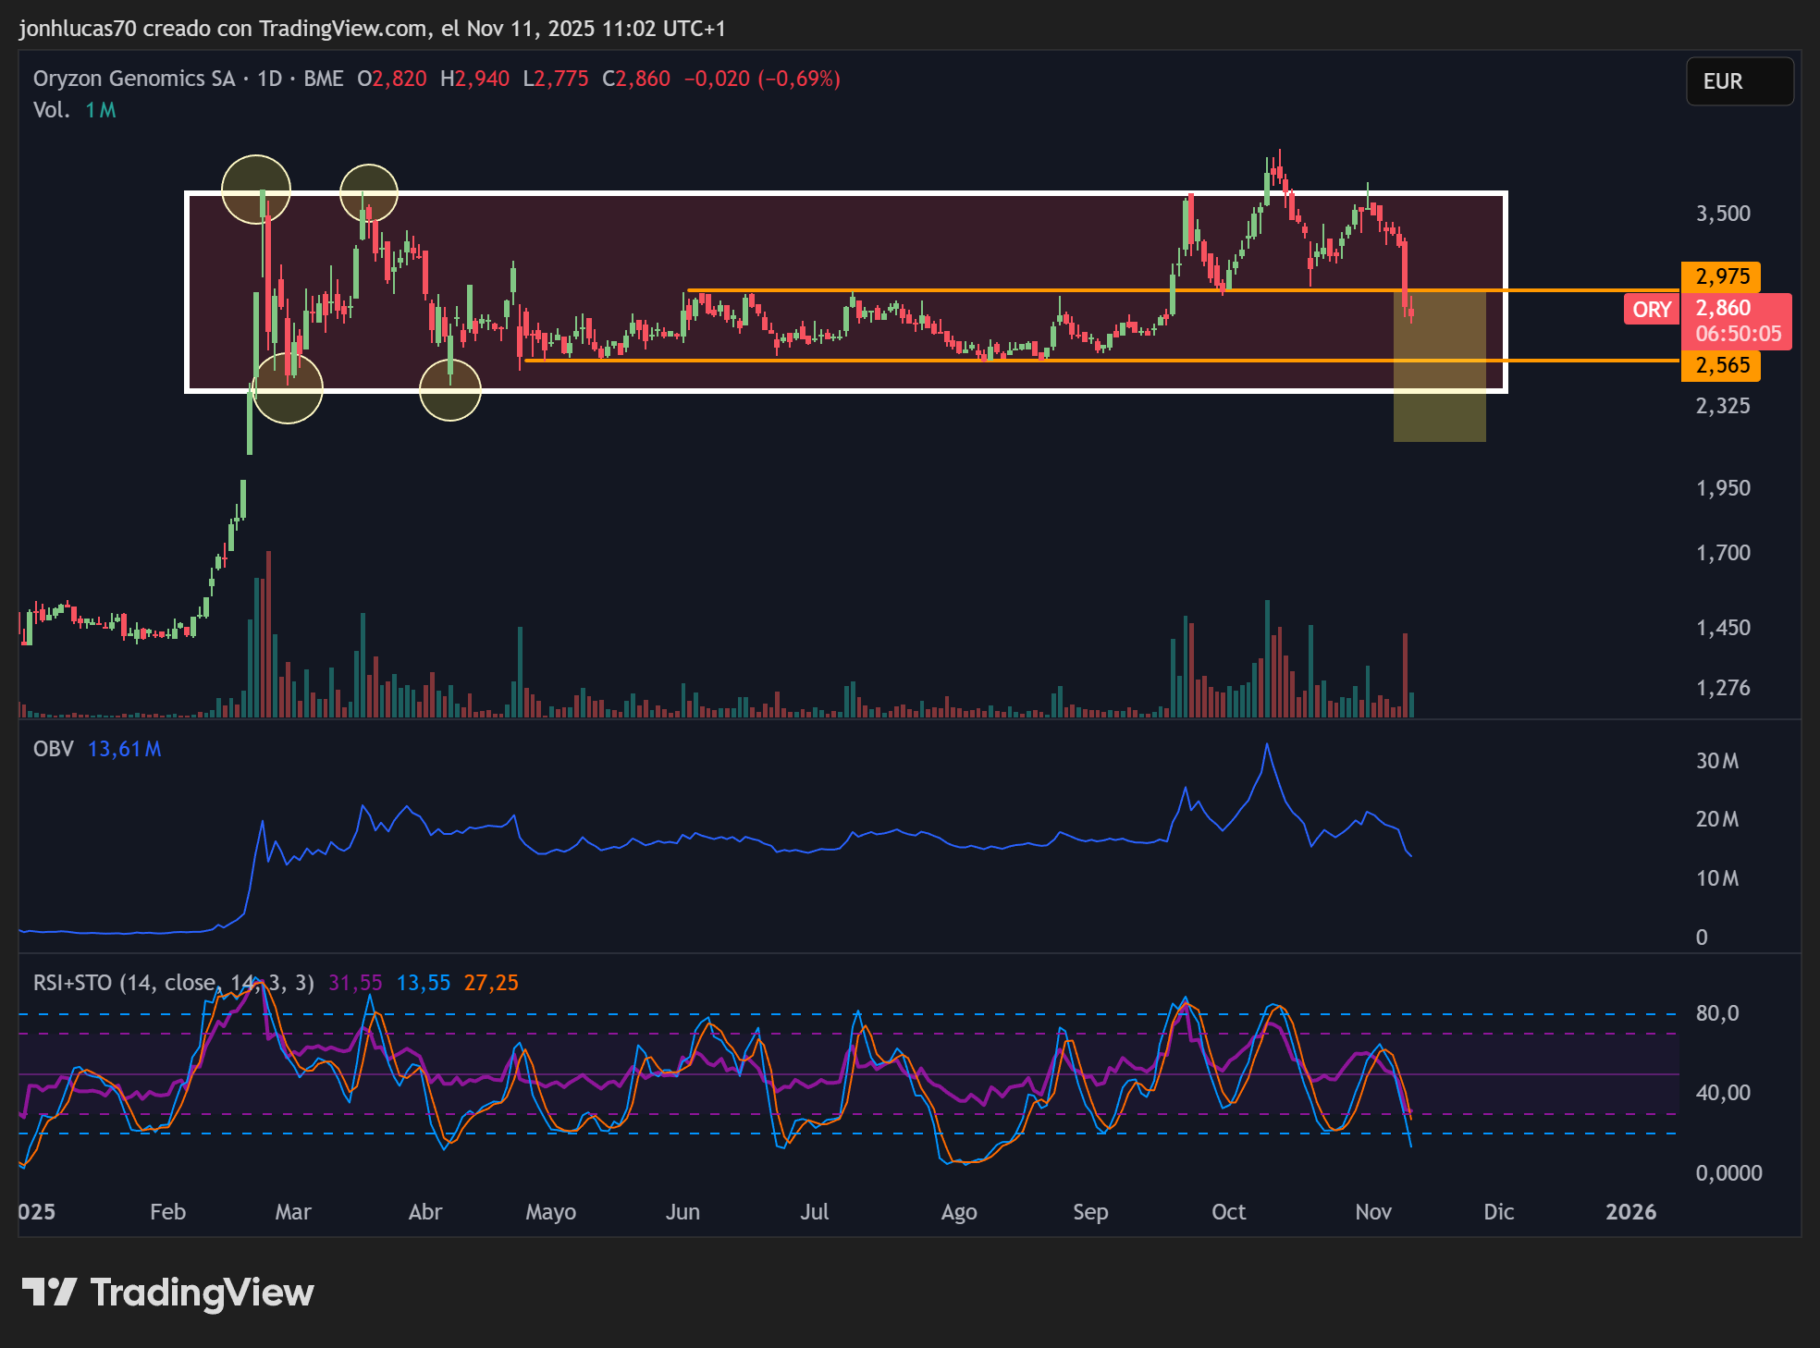Click the 1D interval label
The height and width of the screenshot is (1348, 1820).
270,79
